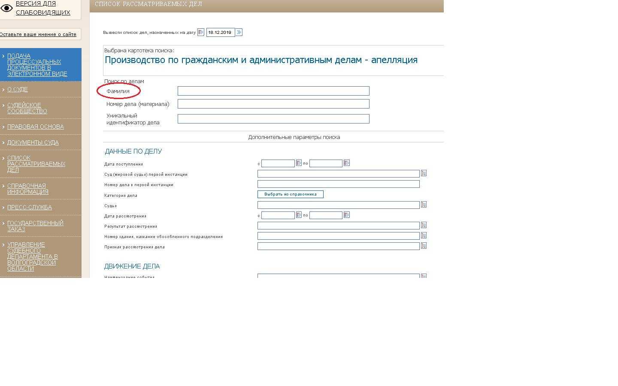618x386 pixels.
Task: Click the Судья input field
Action: 339,205
